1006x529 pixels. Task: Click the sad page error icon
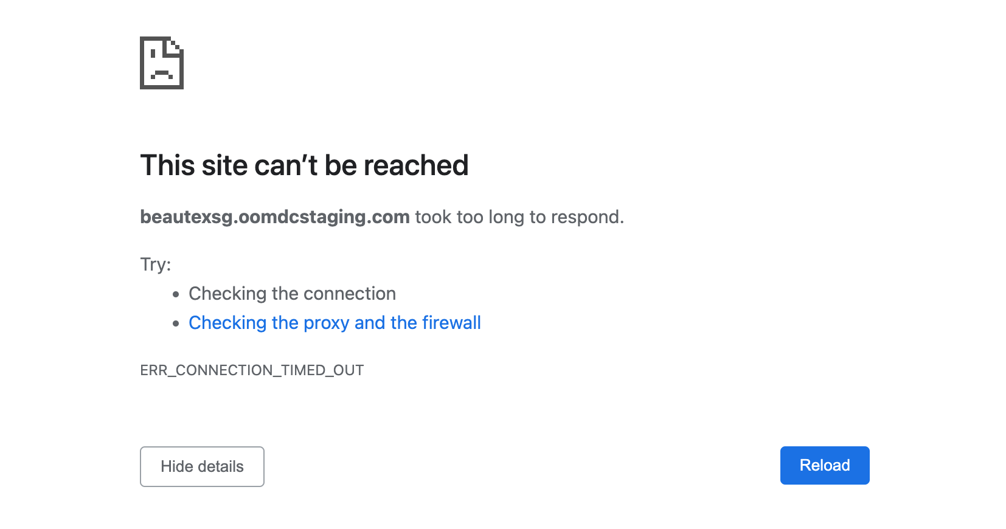[161, 63]
